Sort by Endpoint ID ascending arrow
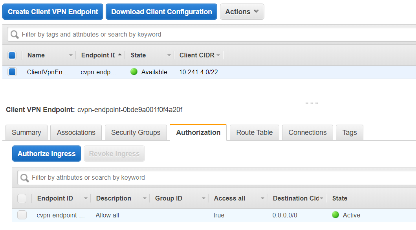Screen dimensions: 416x230 (119, 55)
